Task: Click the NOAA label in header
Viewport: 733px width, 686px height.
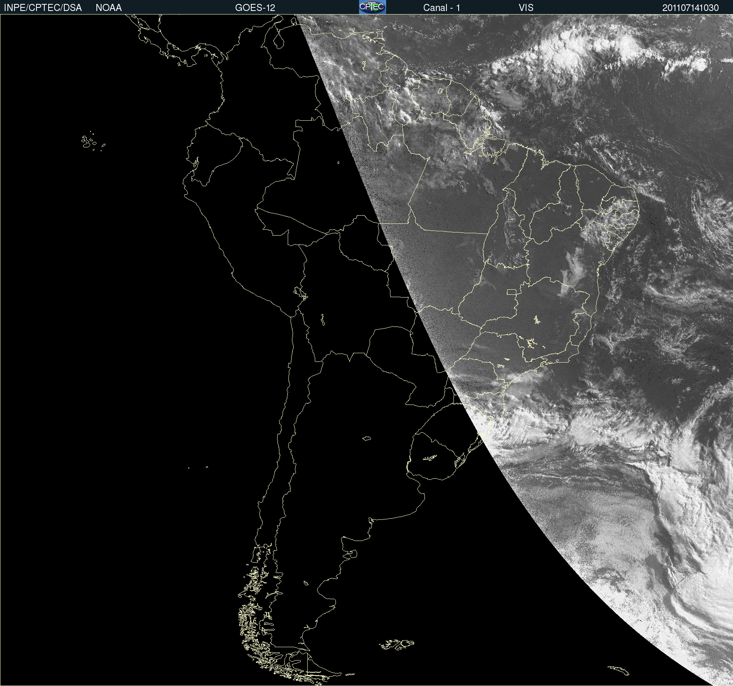Action: (109, 8)
